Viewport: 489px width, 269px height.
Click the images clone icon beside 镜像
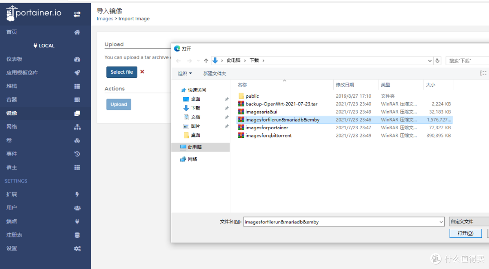tap(77, 113)
